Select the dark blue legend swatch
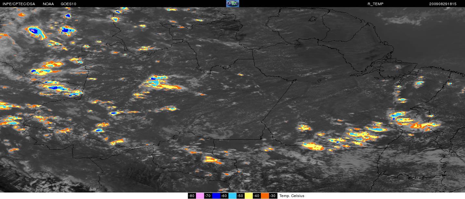 [216, 196]
